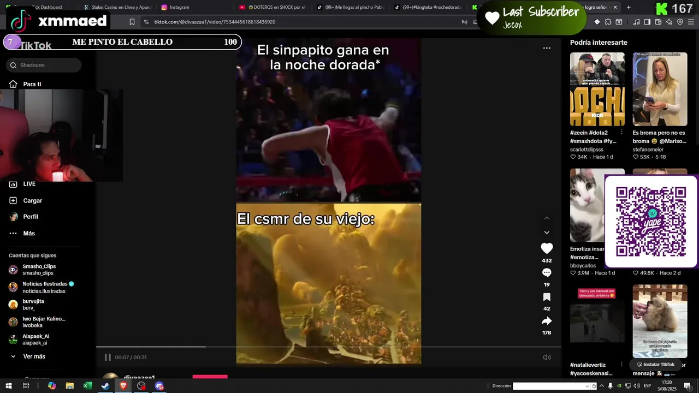This screenshot has width=699, height=393.
Task: Open options for the #natalievertiz video
Action: pyautogui.click(x=621, y=365)
